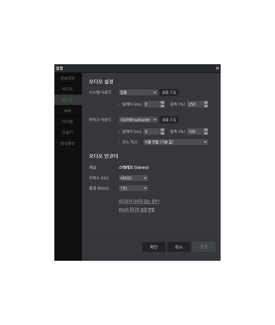
Task: Increase system sound 증폭 from 250
Action: coord(206,103)
